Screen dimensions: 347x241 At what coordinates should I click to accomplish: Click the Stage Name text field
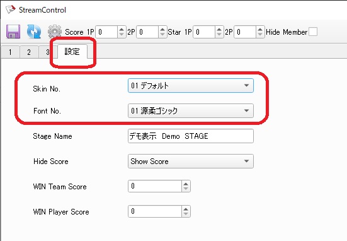[x=191, y=136]
